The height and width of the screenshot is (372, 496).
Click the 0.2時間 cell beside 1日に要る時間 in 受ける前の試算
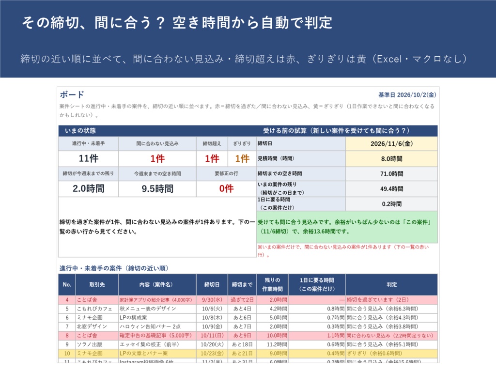coord(391,204)
